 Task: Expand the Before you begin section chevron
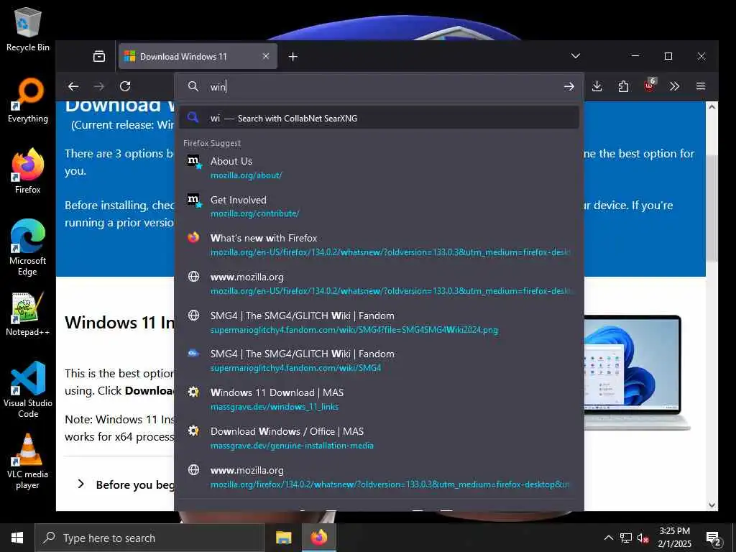click(80, 484)
